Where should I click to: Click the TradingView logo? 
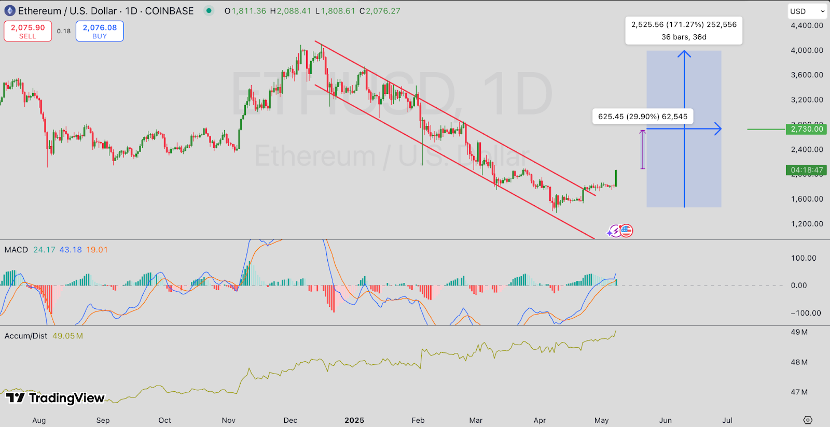click(x=55, y=398)
